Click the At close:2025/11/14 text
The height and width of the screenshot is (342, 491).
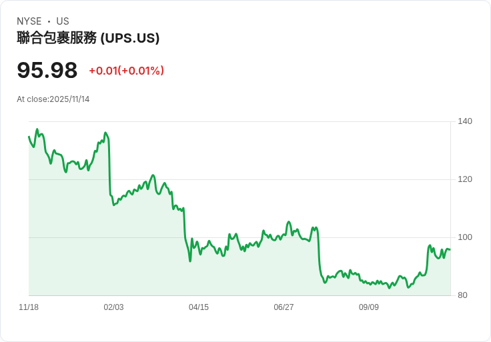pyautogui.click(x=53, y=99)
